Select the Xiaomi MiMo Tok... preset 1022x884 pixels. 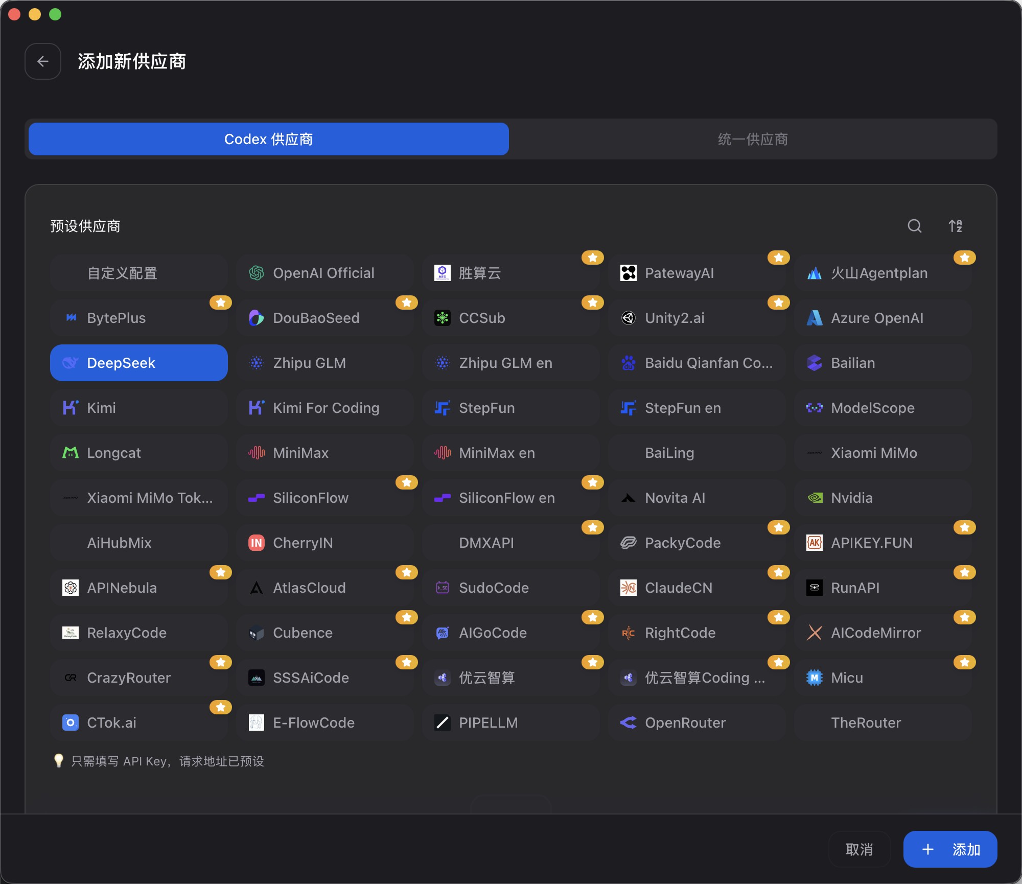pos(139,498)
